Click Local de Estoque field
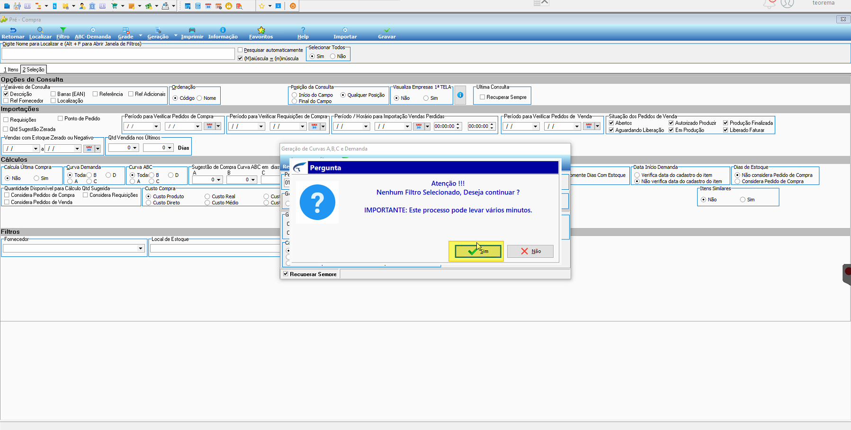Viewport: 851px width, 430px height. pos(215,248)
